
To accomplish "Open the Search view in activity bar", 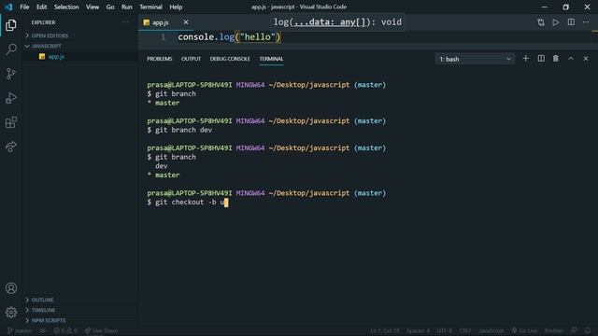I will tap(11, 49).
